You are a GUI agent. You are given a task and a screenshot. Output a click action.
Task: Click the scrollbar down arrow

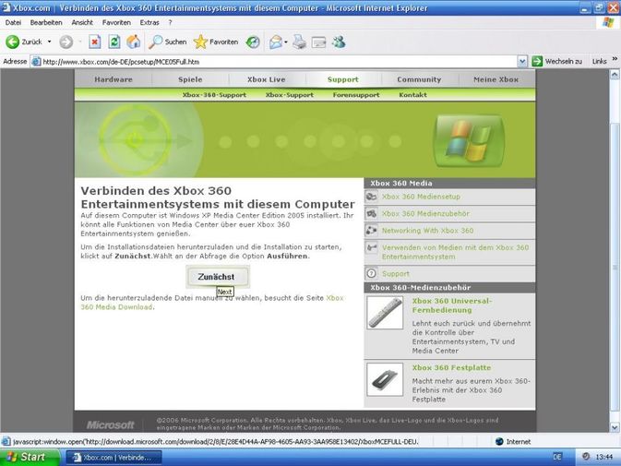point(615,427)
